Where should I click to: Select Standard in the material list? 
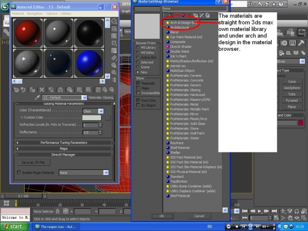pos(177,177)
